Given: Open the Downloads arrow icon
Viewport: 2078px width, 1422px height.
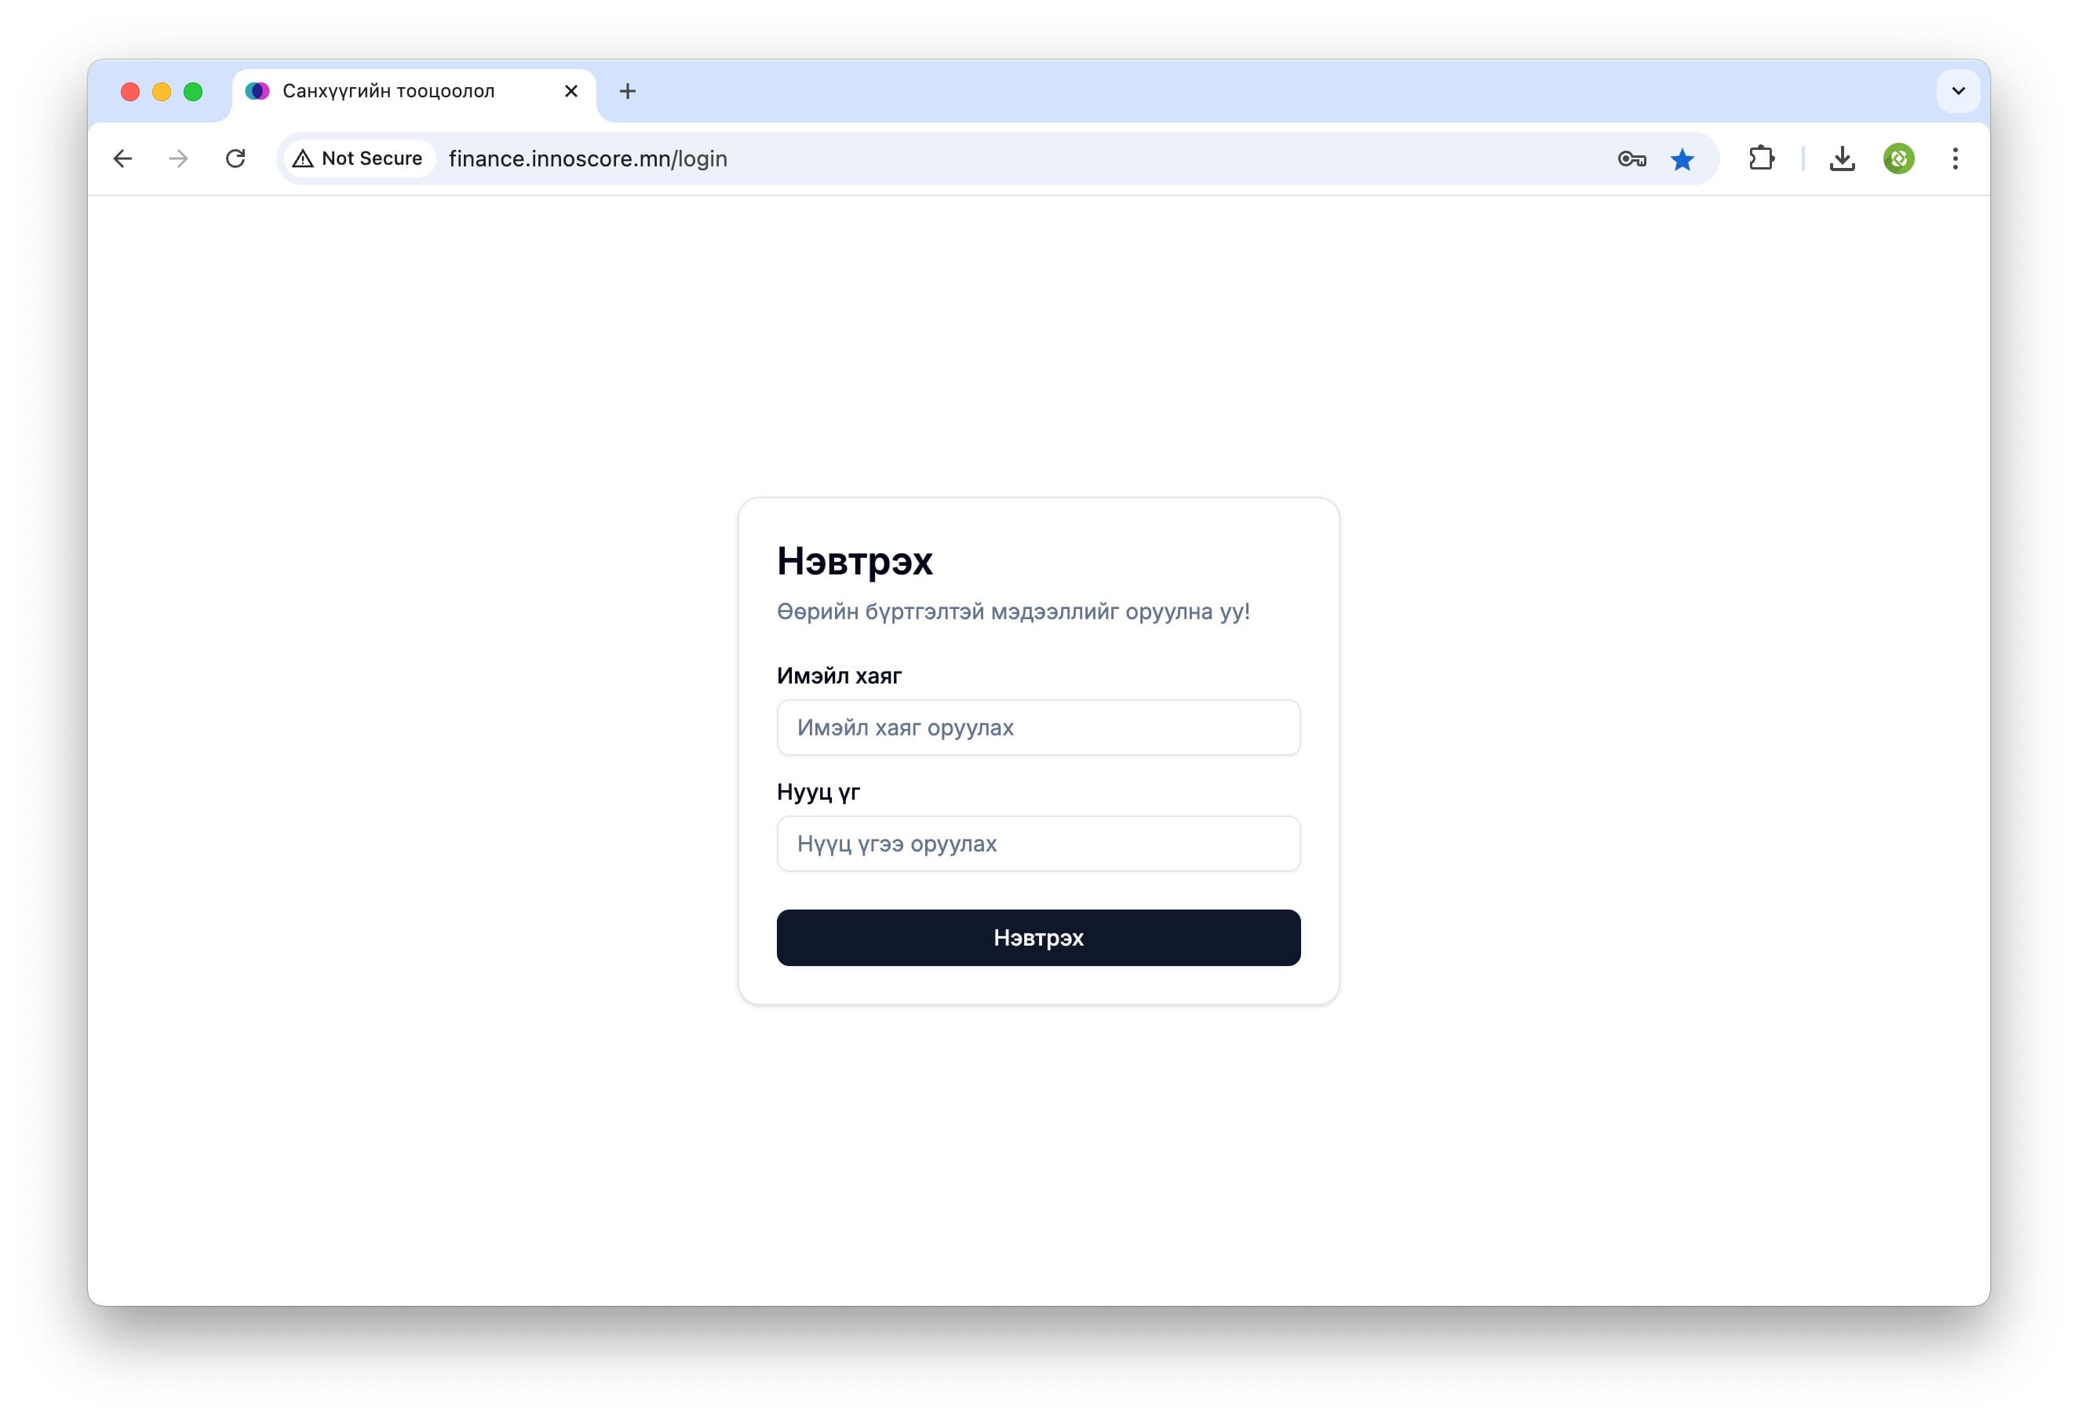Looking at the screenshot, I should click(1842, 159).
